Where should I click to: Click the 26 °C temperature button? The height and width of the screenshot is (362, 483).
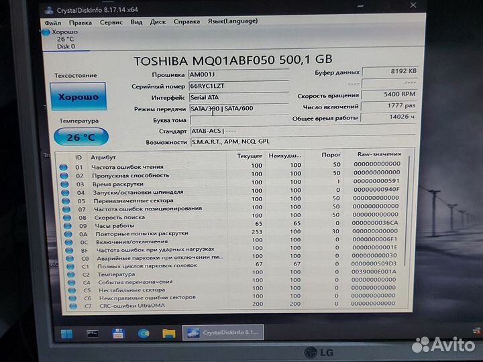[81, 137]
